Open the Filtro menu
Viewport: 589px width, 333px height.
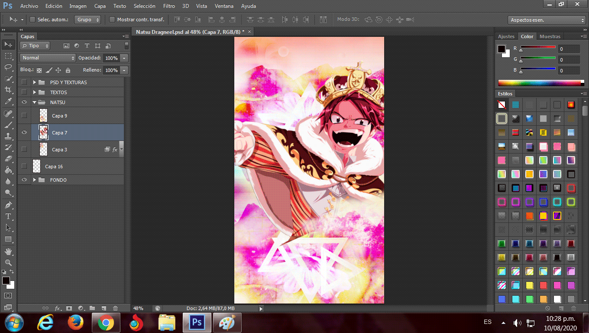pos(169,6)
